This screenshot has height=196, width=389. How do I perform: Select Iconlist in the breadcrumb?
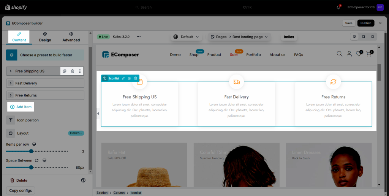click(x=136, y=193)
